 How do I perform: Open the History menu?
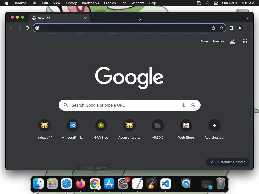point(71,3)
